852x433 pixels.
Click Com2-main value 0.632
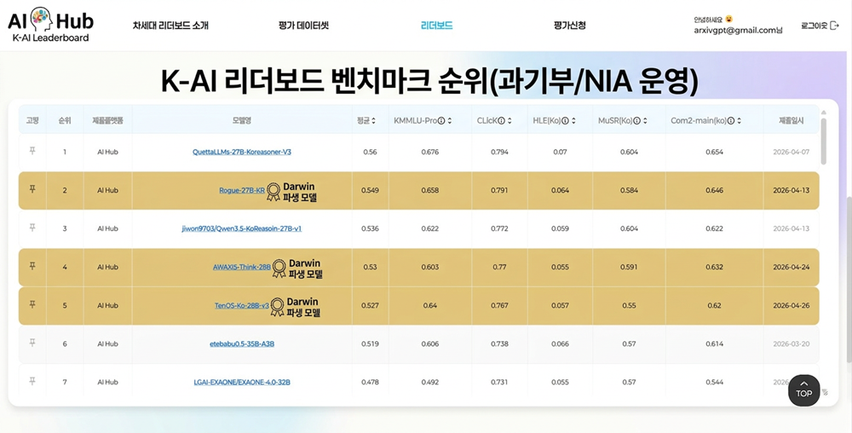click(x=715, y=268)
